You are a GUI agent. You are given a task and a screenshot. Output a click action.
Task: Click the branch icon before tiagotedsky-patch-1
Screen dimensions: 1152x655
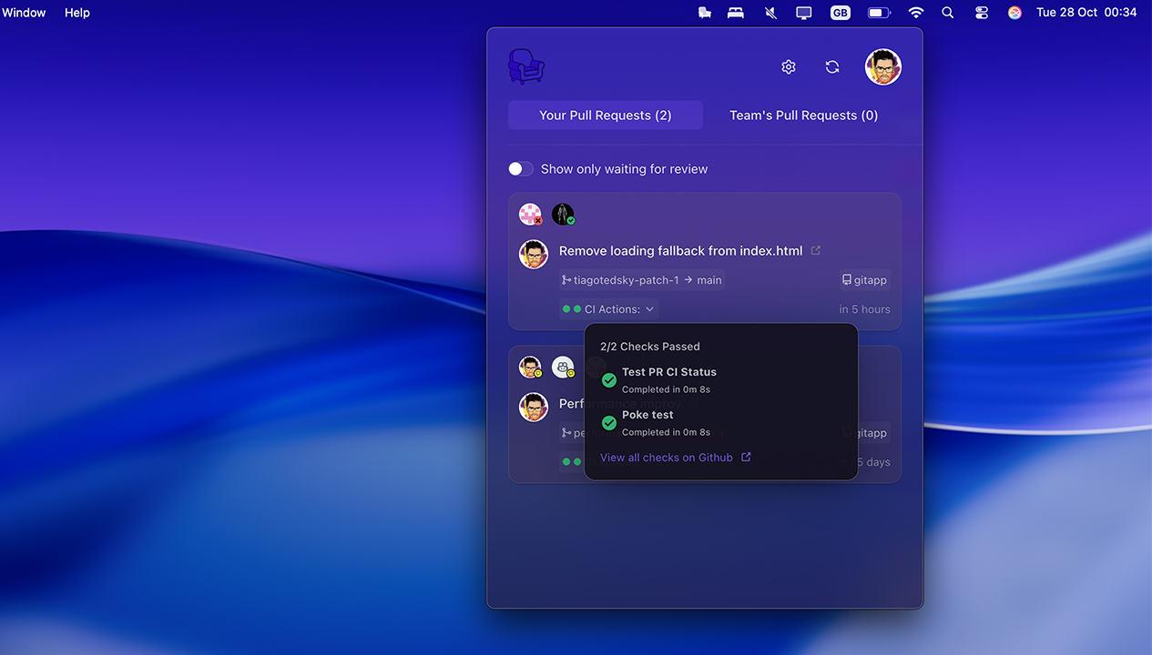(566, 279)
